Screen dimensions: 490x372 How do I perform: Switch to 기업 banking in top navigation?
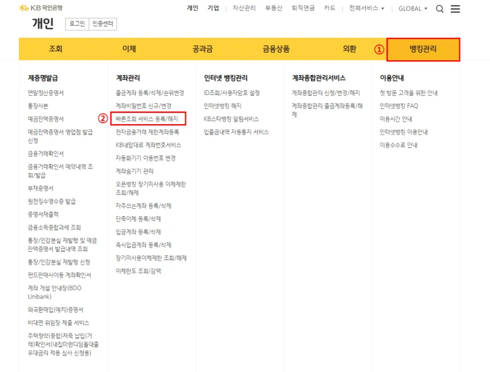[x=214, y=8]
